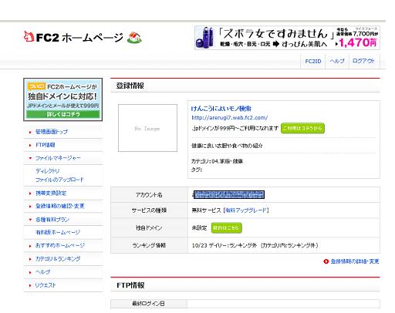This screenshot has height=313, width=395.
Task: Collapse the ファイルマネージャー section
Action: point(58,158)
